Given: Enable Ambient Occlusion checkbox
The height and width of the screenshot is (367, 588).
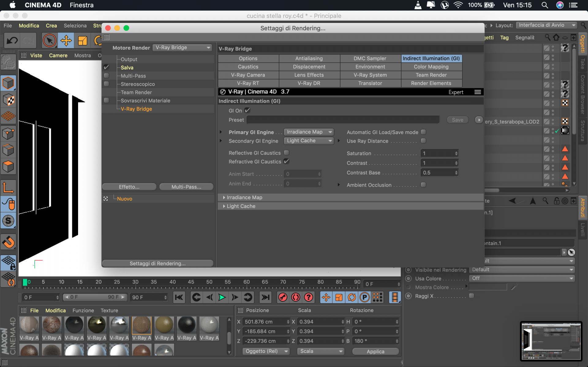Looking at the screenshot, I should pyautogui.click(x=423, y=185).
